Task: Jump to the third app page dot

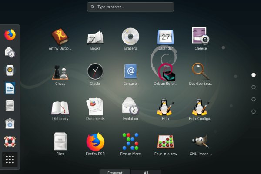Action: pyautogui.click(x=254, y=99)
